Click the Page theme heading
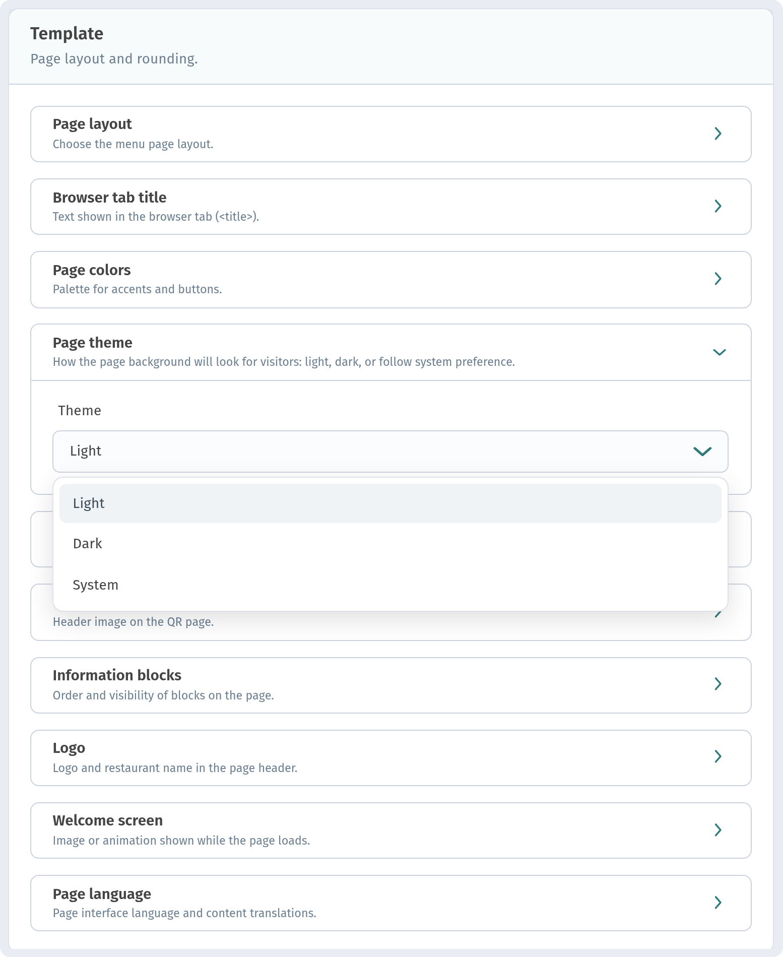 coord(93,343)
